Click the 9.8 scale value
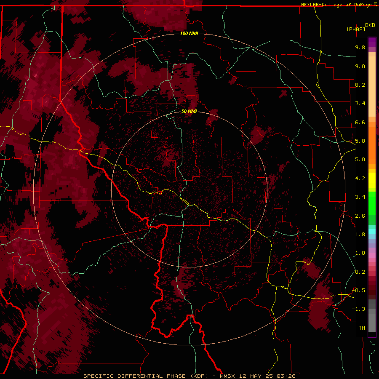The height and width of the screenshot is (379, 379). click(x=360, y=47)
